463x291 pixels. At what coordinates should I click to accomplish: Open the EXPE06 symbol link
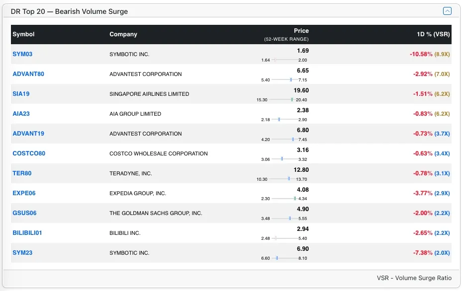pos(24,193)
